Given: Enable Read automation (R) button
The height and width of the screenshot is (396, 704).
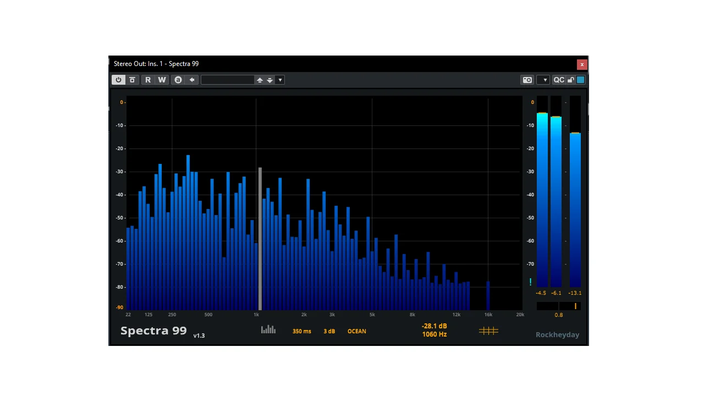Looking at the screenshot, I should point(148,80).
